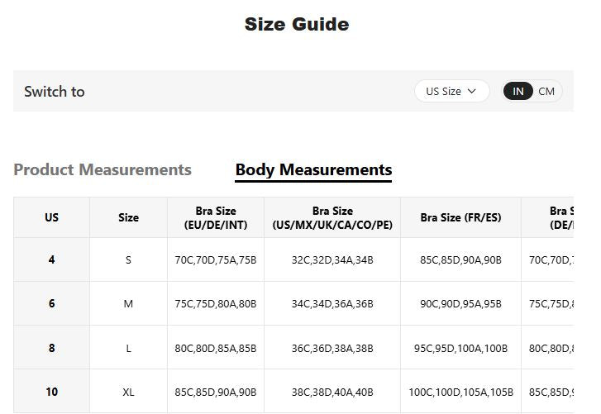Switch units to CM
Viewport: 601px width, 414px height.
(x=546, y=91)
